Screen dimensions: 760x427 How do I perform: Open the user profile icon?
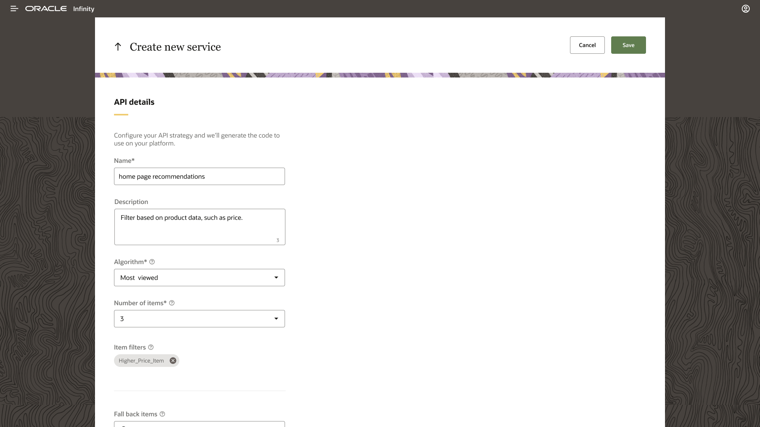[x=745, y=9]
